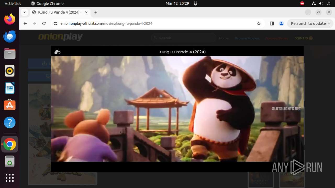
Task: Click the site Search field
Action: 184,38
